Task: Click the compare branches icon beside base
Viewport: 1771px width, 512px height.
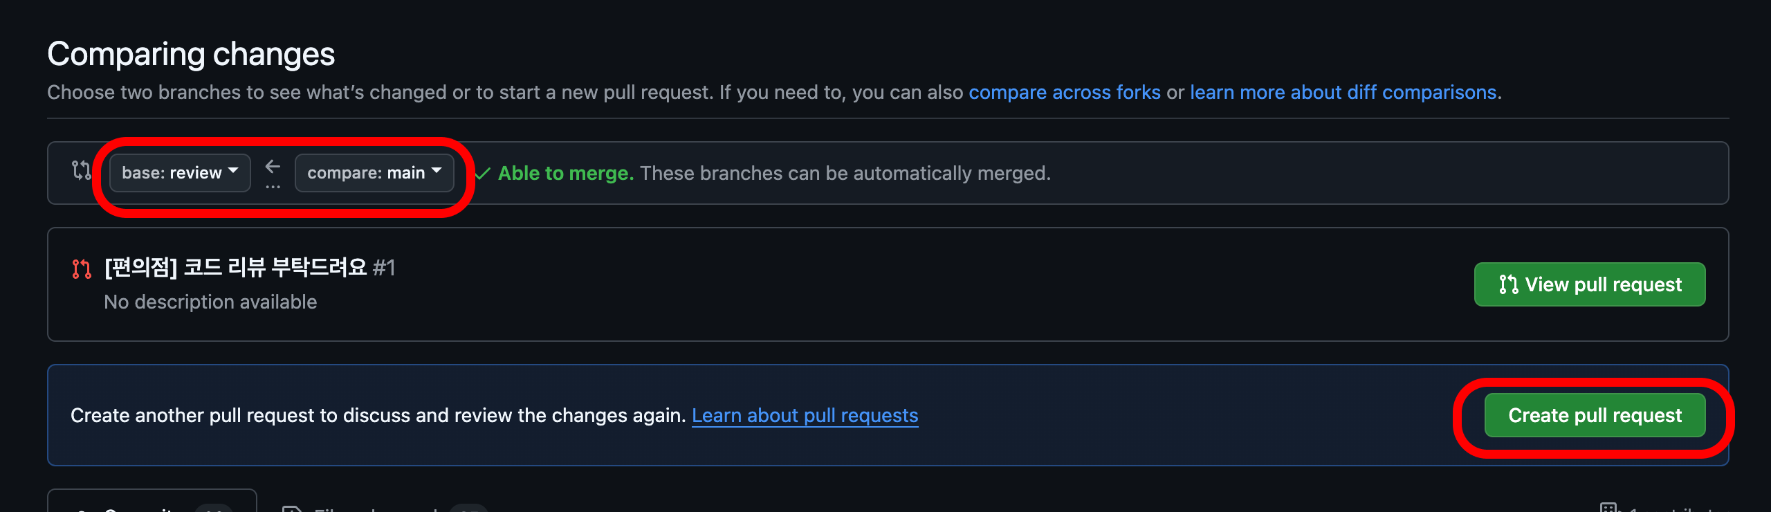Action: tap(82, 170)
